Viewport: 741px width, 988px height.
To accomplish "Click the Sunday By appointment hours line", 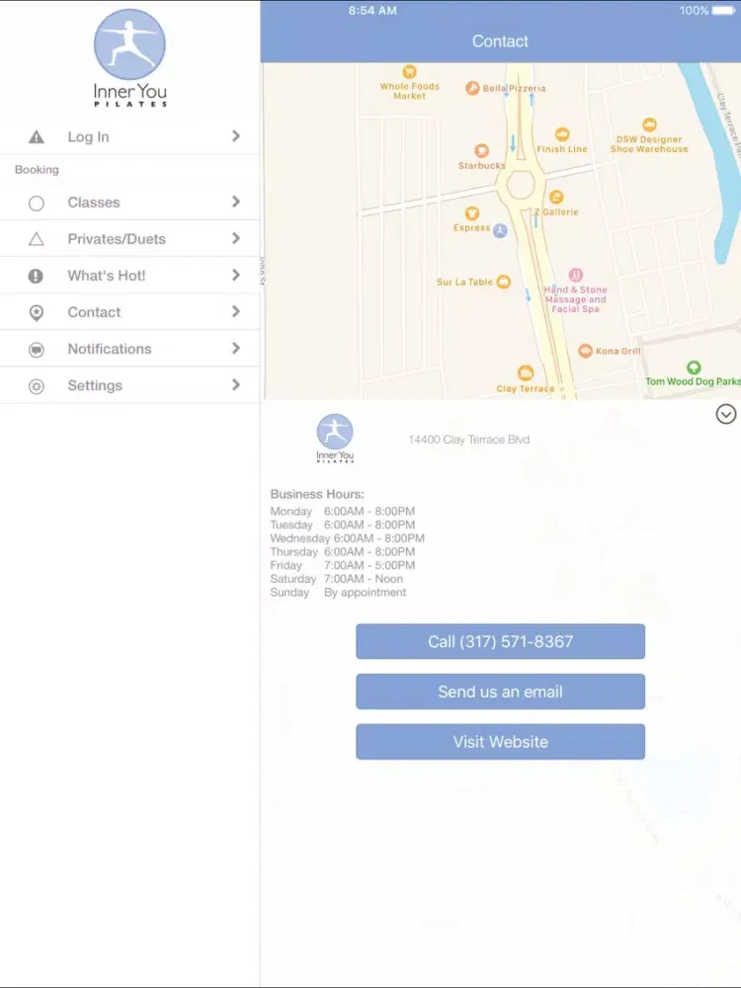I will [x=338, y=592].
